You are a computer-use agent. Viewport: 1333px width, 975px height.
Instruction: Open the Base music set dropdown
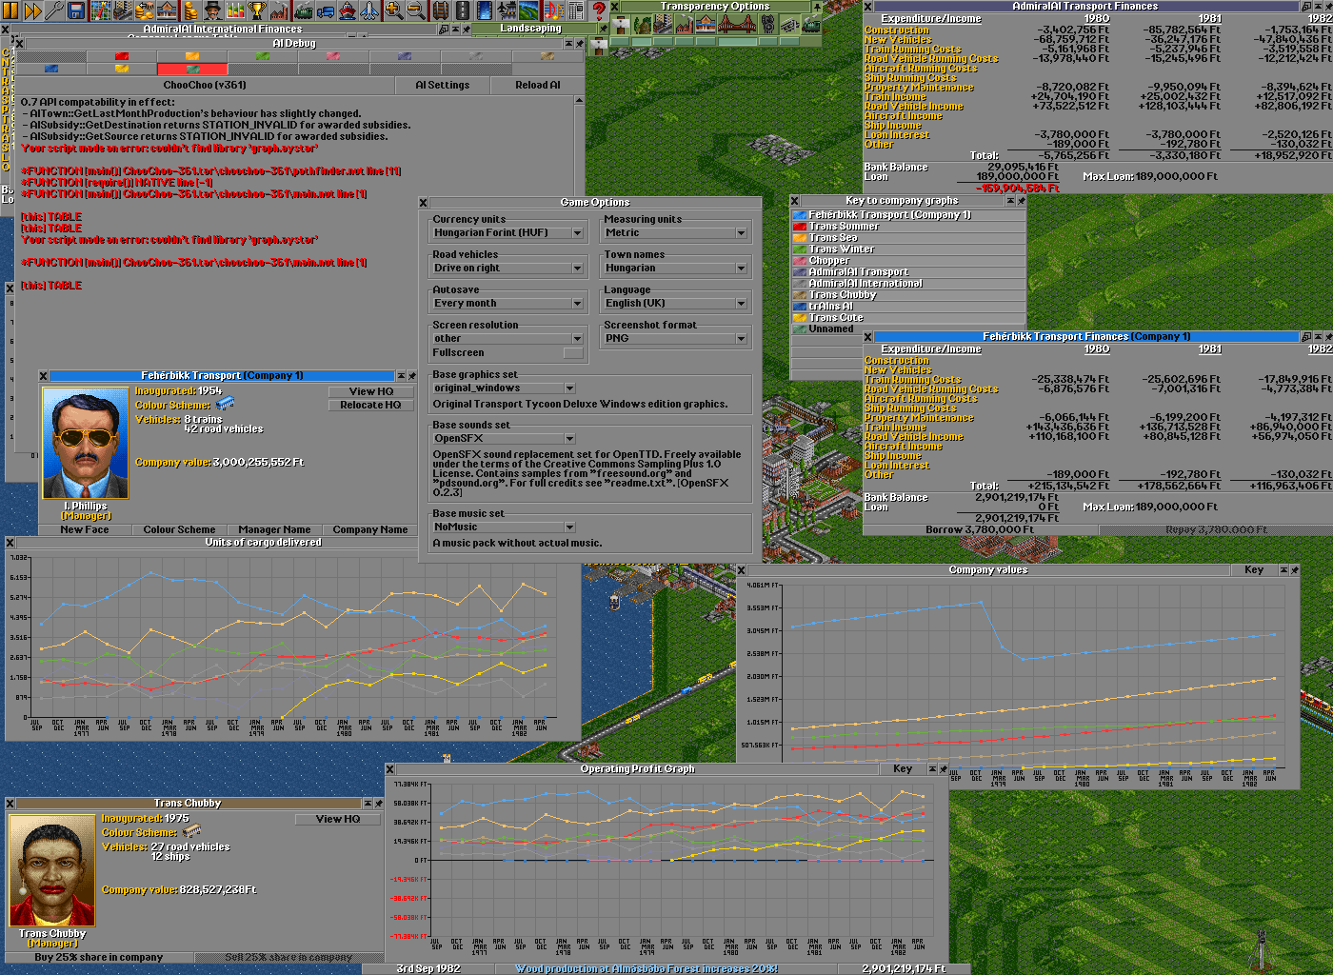point(504,527)
